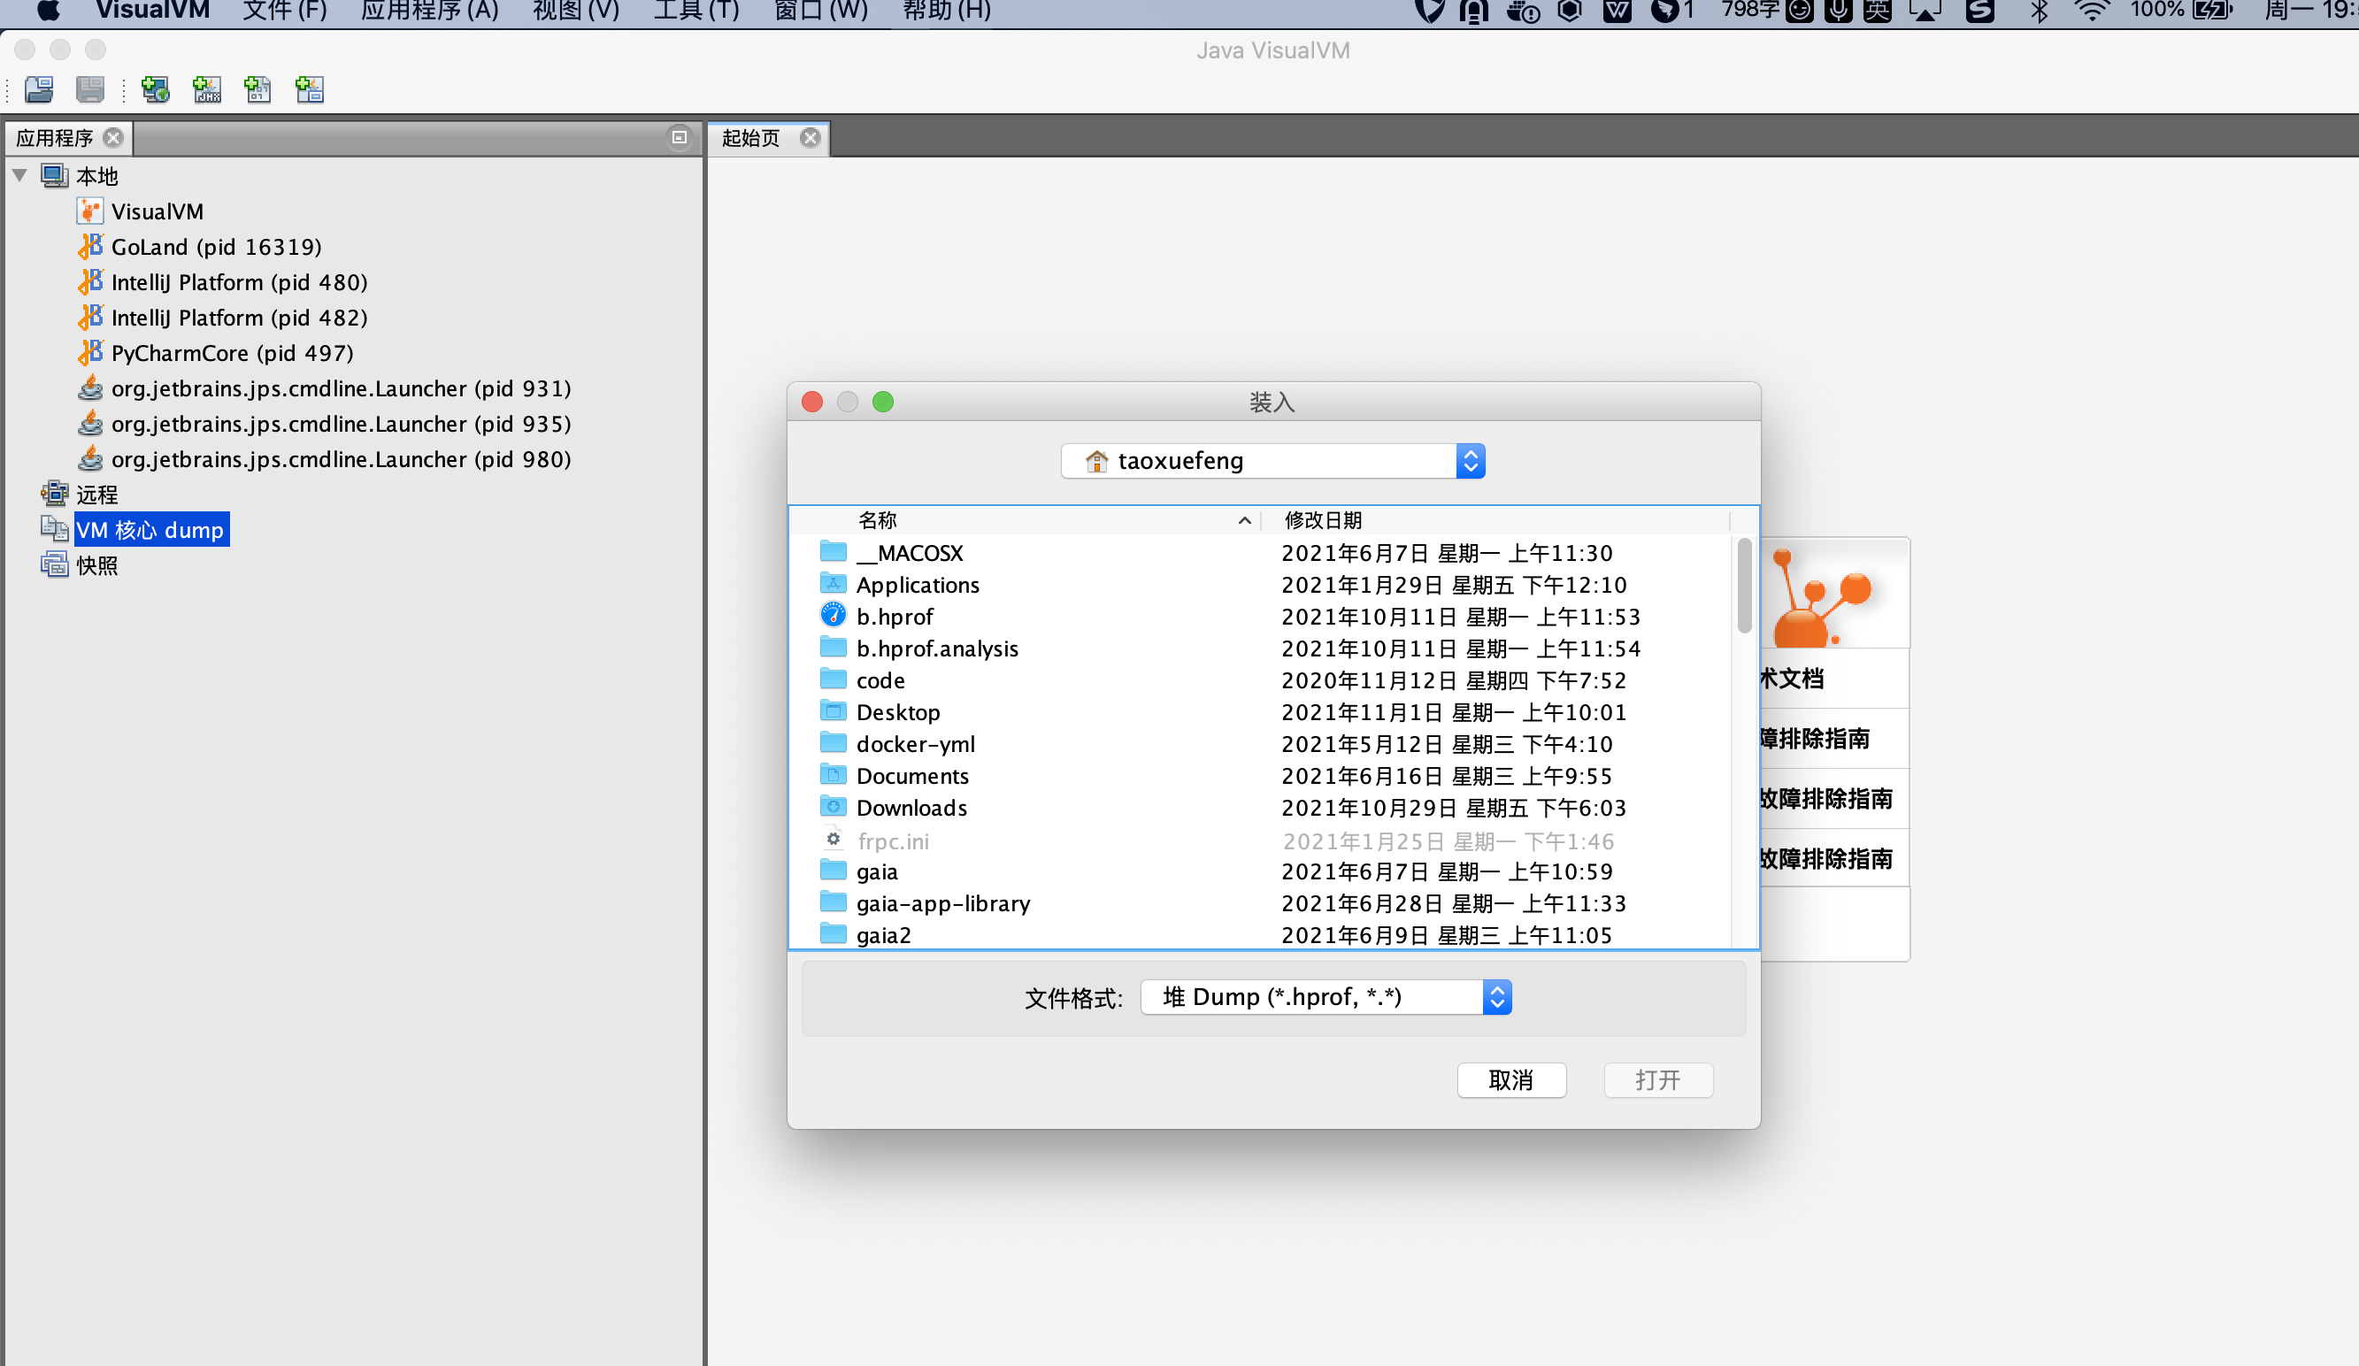The image size is (2359, 1366).
Task: Select Launcher (pid 935) process
Action: 324,424
